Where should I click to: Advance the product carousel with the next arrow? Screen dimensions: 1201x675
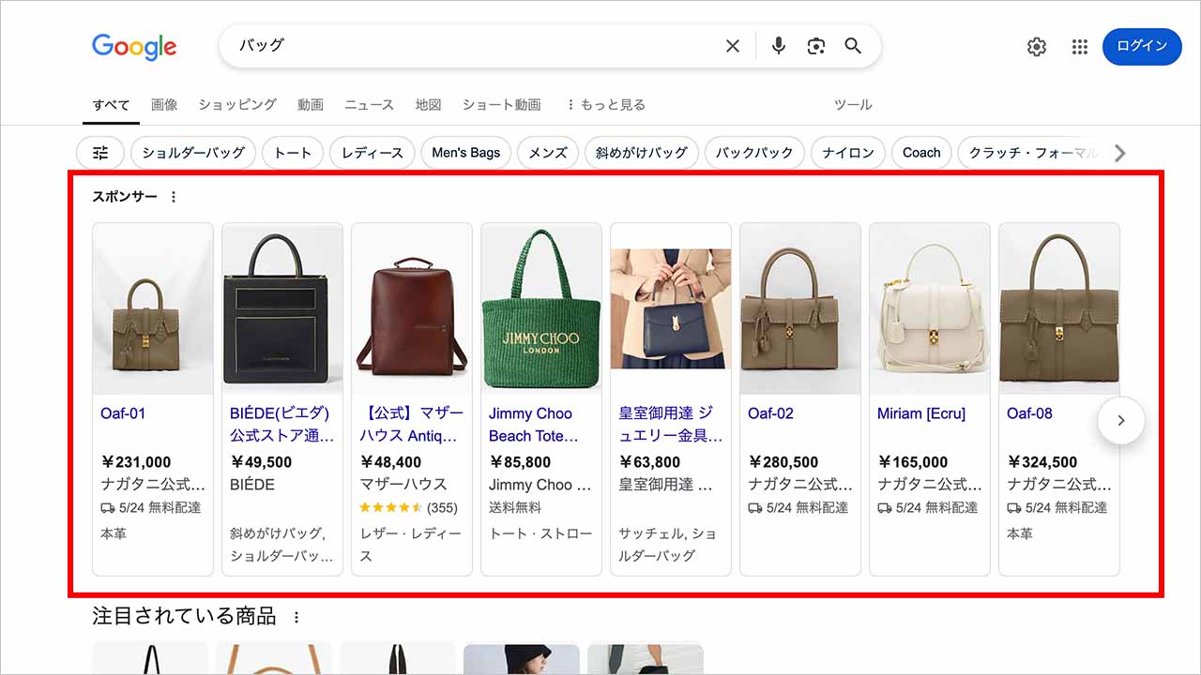(1120, 421)
